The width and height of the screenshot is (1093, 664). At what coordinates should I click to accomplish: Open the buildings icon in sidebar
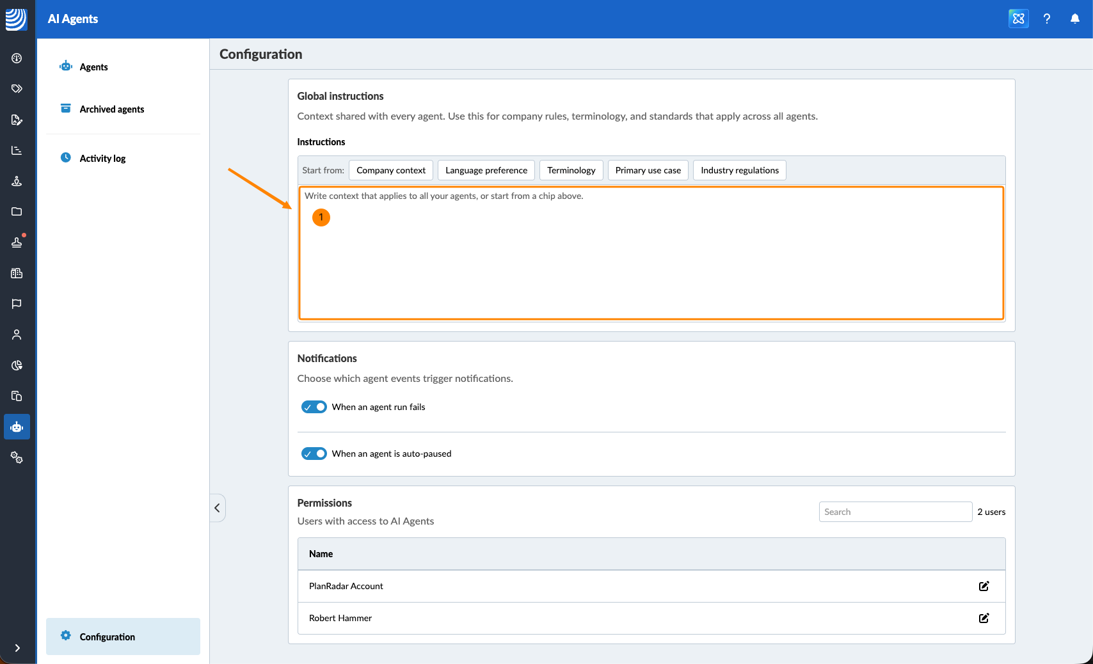pos(17,273)
